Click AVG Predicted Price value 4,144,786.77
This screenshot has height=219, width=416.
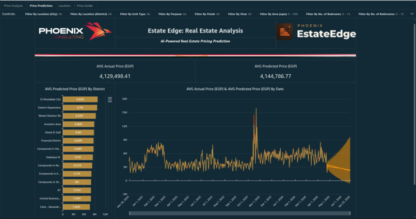(x=276, y=76)
